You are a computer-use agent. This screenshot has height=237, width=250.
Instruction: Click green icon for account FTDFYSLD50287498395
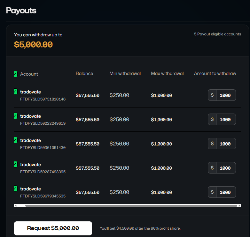click(x=16, y=164)
